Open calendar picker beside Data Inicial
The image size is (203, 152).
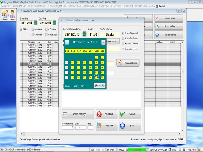[x=36, y=23]
